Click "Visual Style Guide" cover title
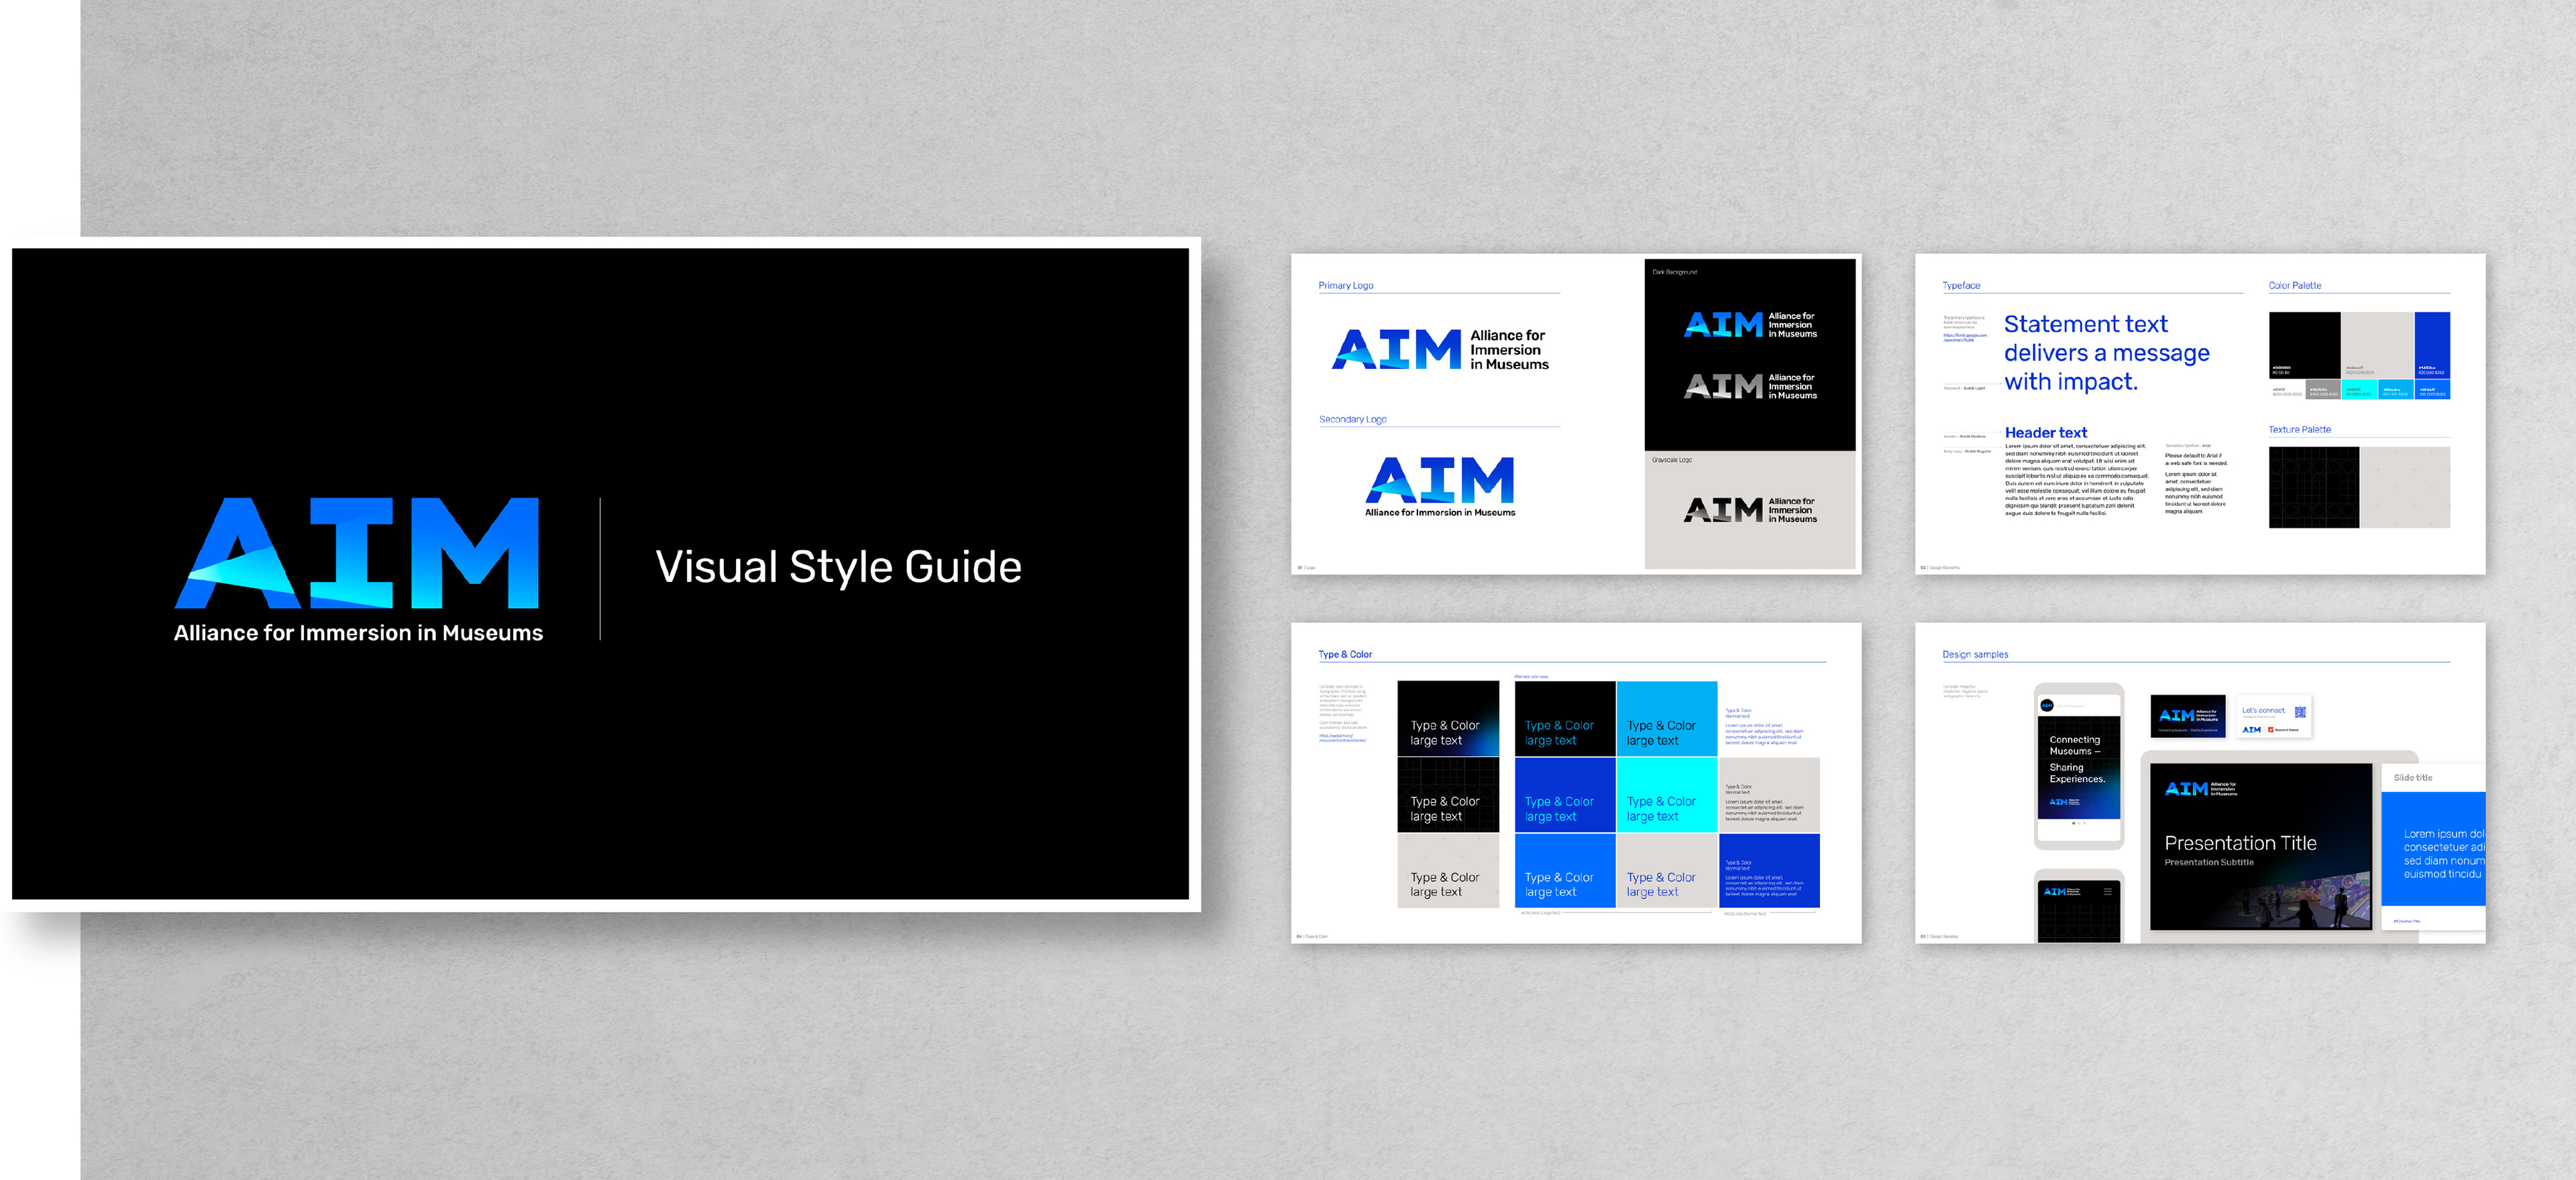 click(838, 567)
